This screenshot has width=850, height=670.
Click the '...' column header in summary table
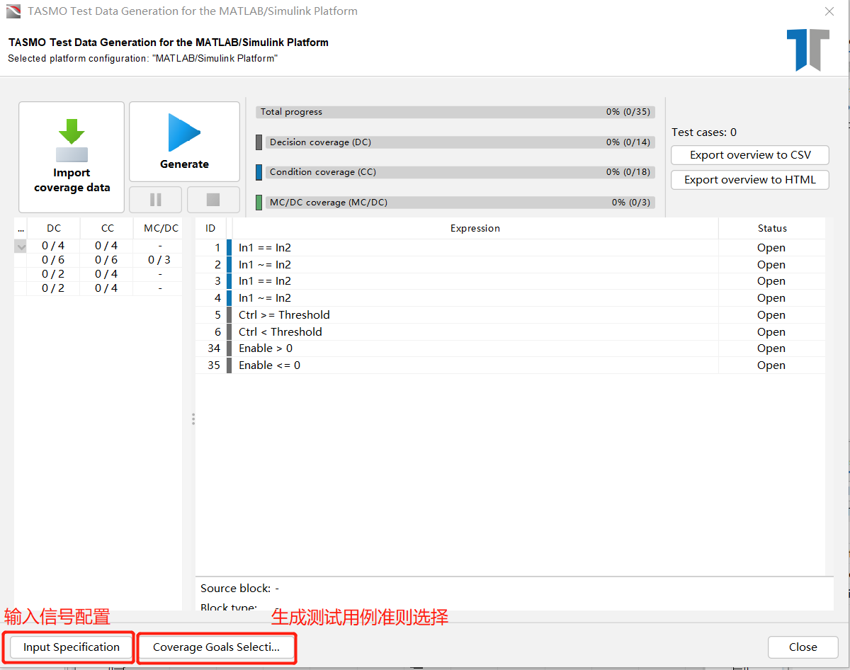[x=21, y=229]
